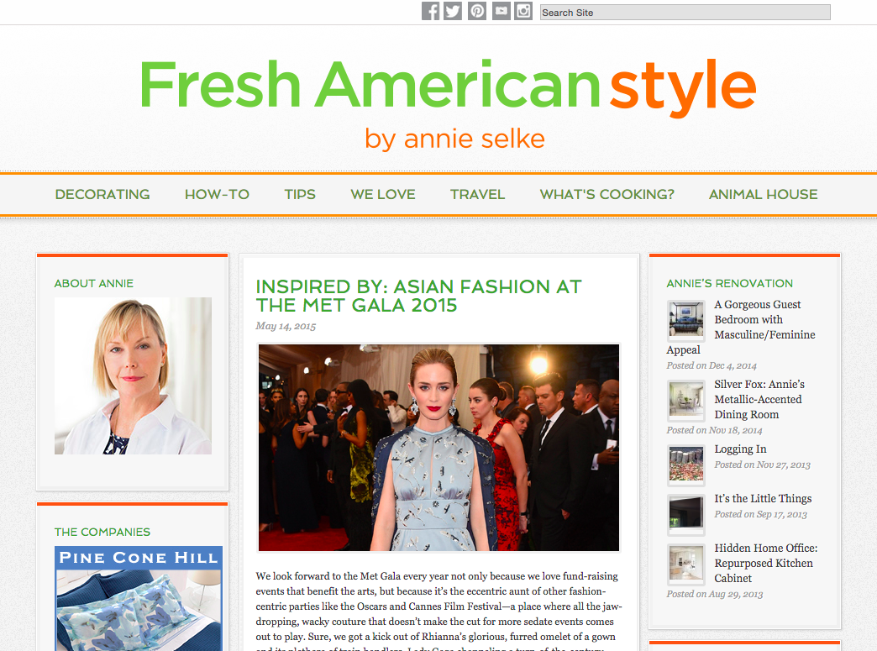The width and height of the screenshot is (877, 651).
Task: Open the Twitter social icon
Action: 453,11
